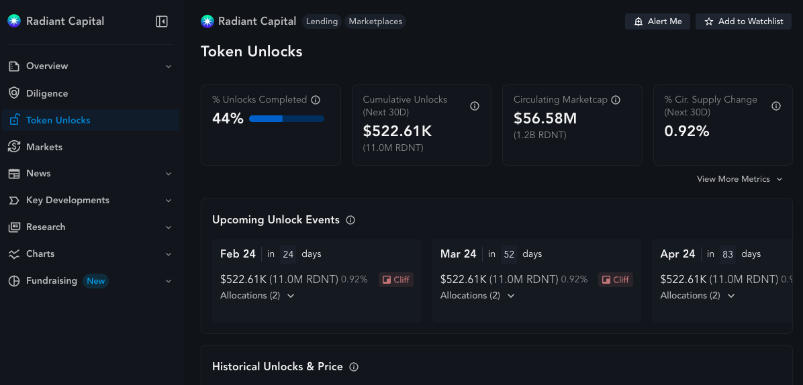Open the Fundraising sidebar item
Image resolution: width=803 pixels, height=385 pixels.
pyautogui.click(x=91, y=280)
